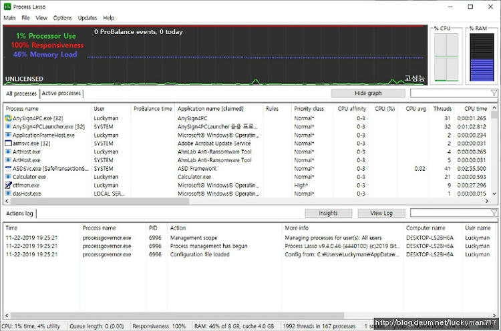
Task: Sort actions log by PID column
Action: click(x=156, y=228)
